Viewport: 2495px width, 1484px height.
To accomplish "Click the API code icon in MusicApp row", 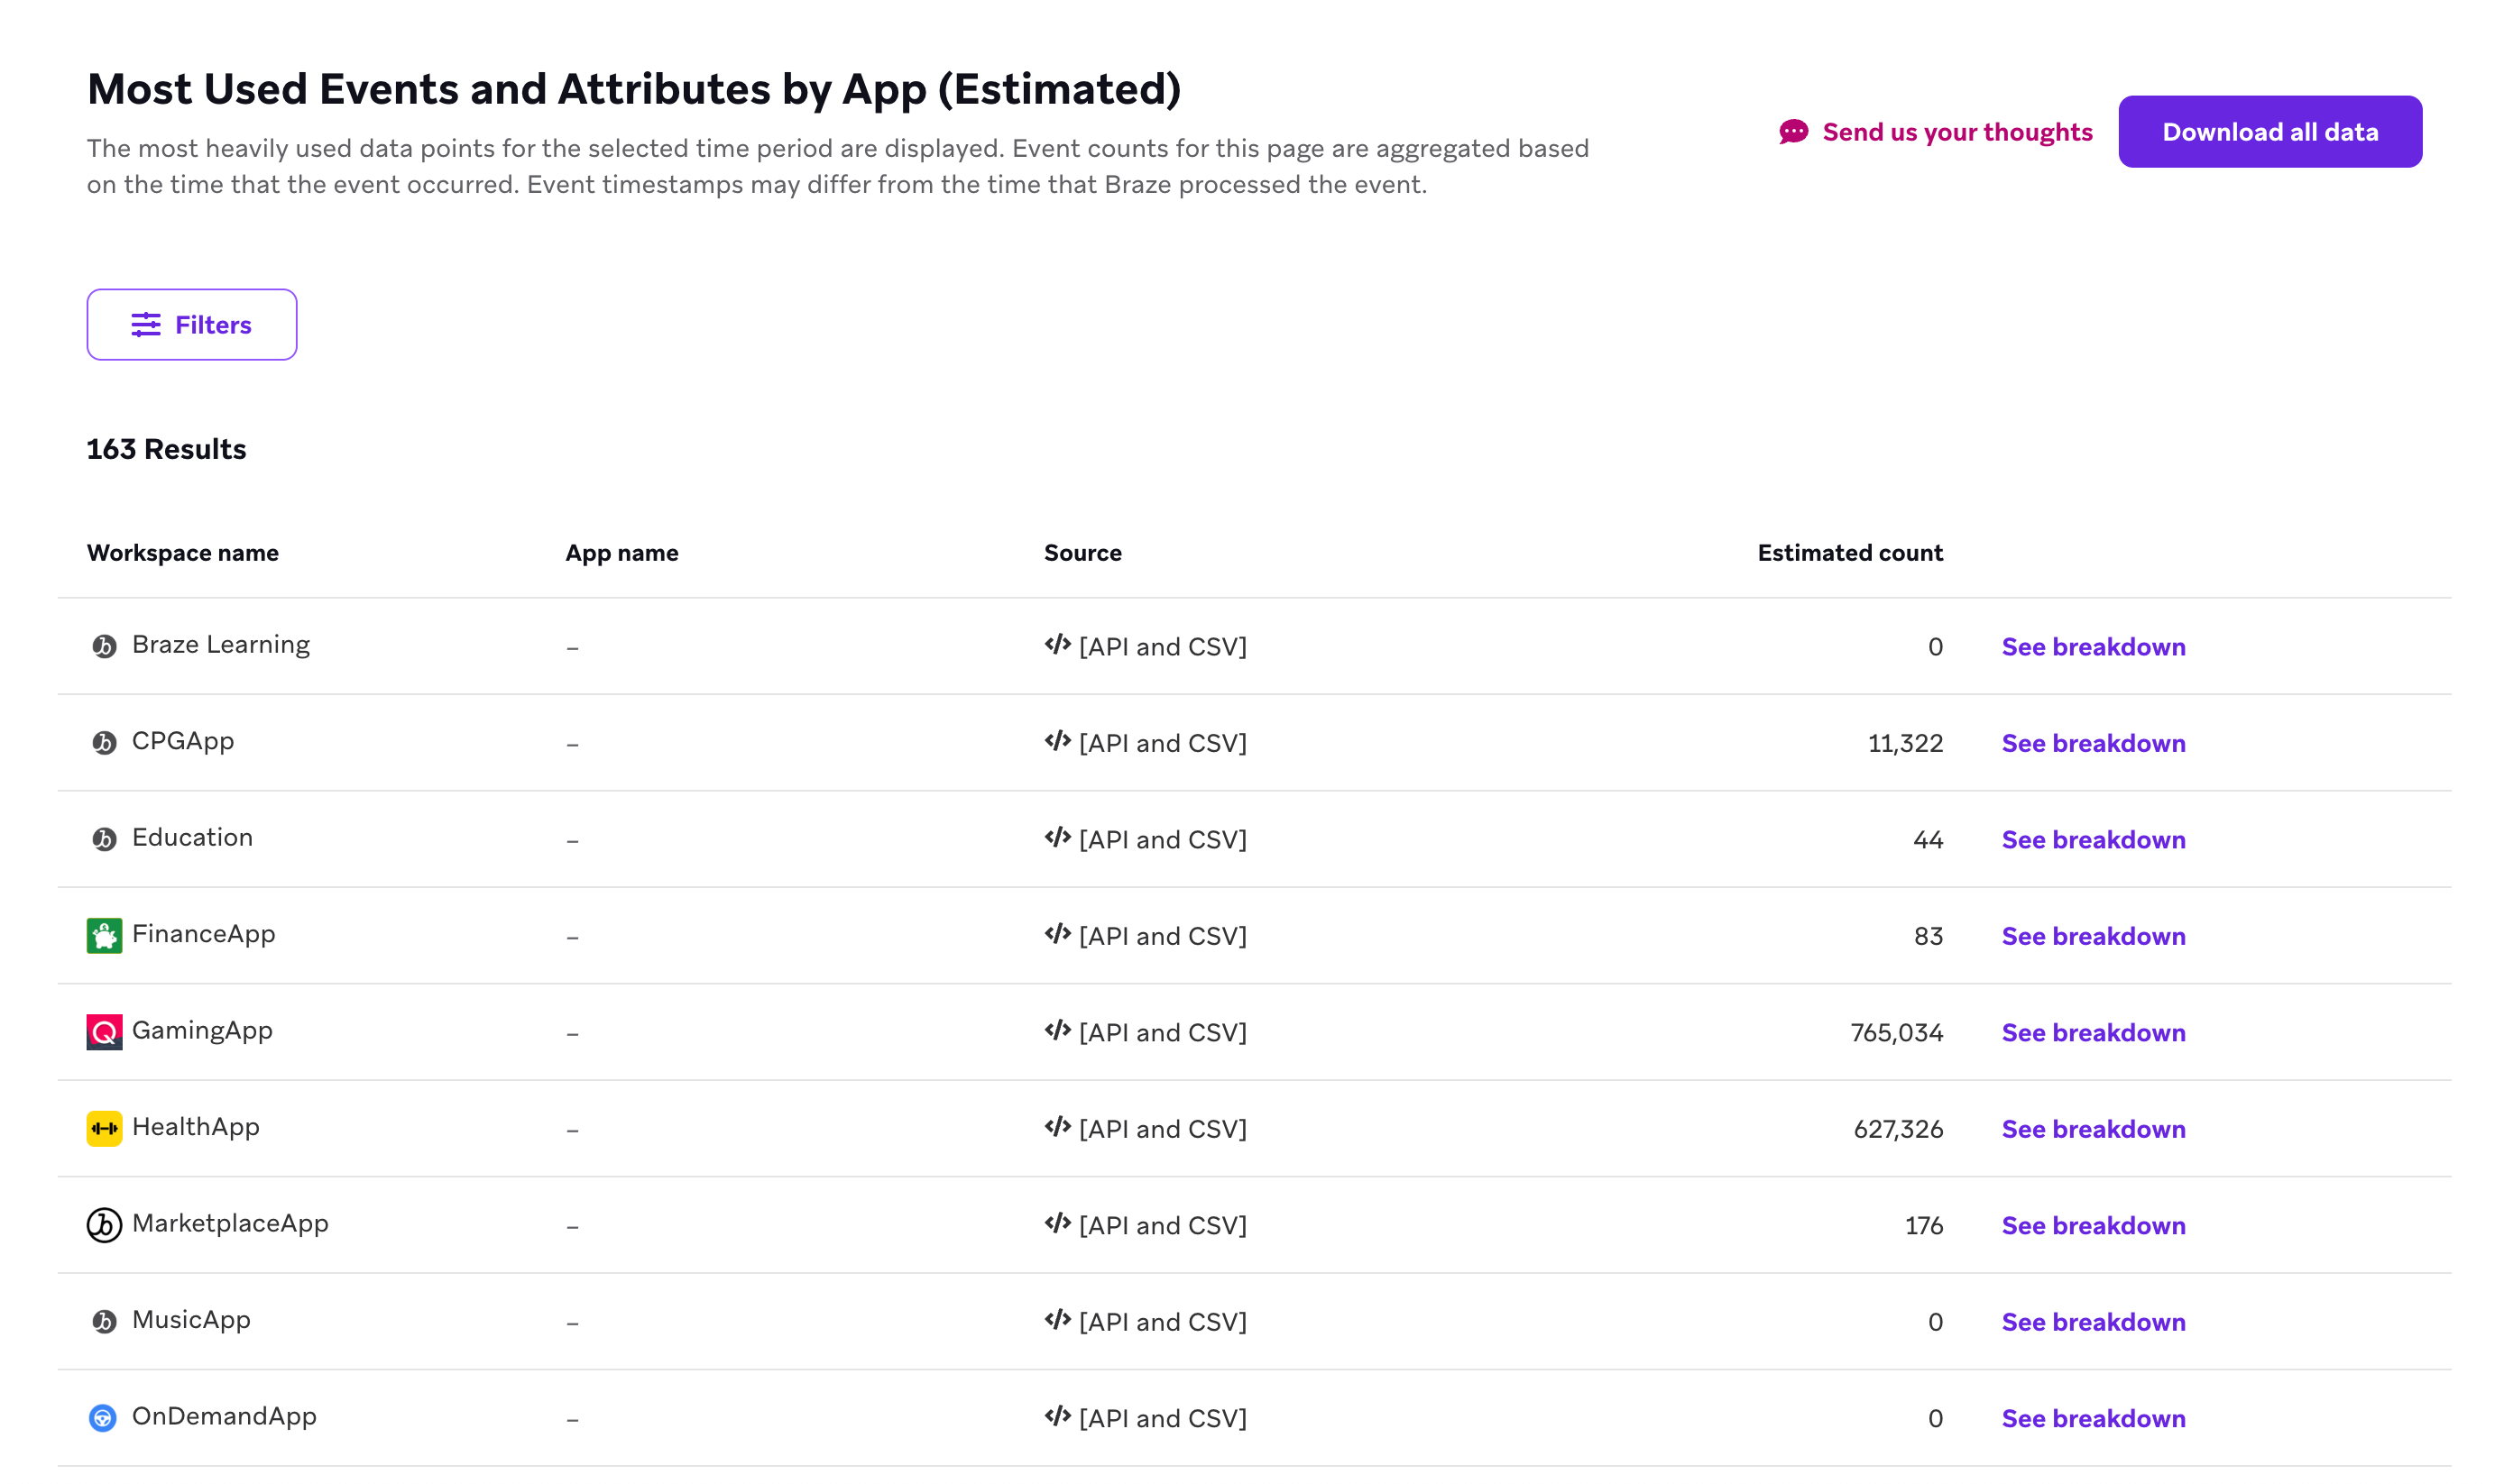I will point(1056,1319).
